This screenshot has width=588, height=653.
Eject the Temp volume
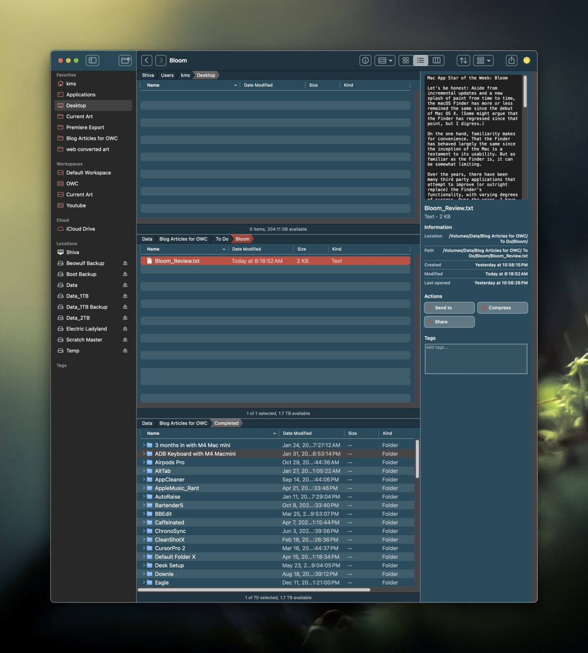pyautogui.click(x=125, y=351)
